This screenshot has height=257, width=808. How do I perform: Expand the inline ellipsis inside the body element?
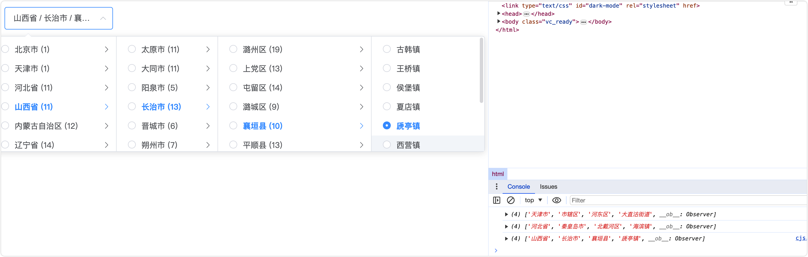click(x=583, y=22)
